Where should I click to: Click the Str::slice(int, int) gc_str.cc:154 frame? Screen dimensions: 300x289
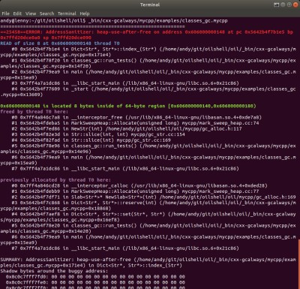tap(98, 134)
